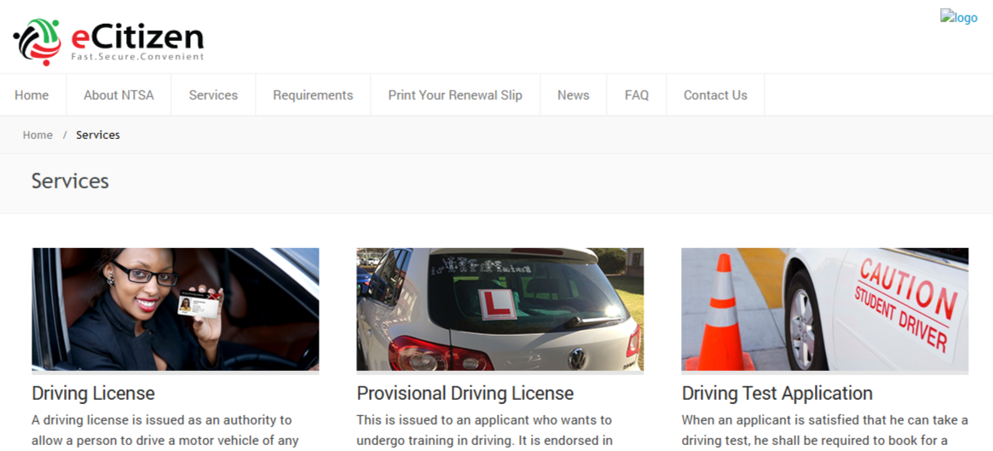Click the 'This is issued to an applicant' text
This screenshot has height=451, width=993.
(484, 430)
